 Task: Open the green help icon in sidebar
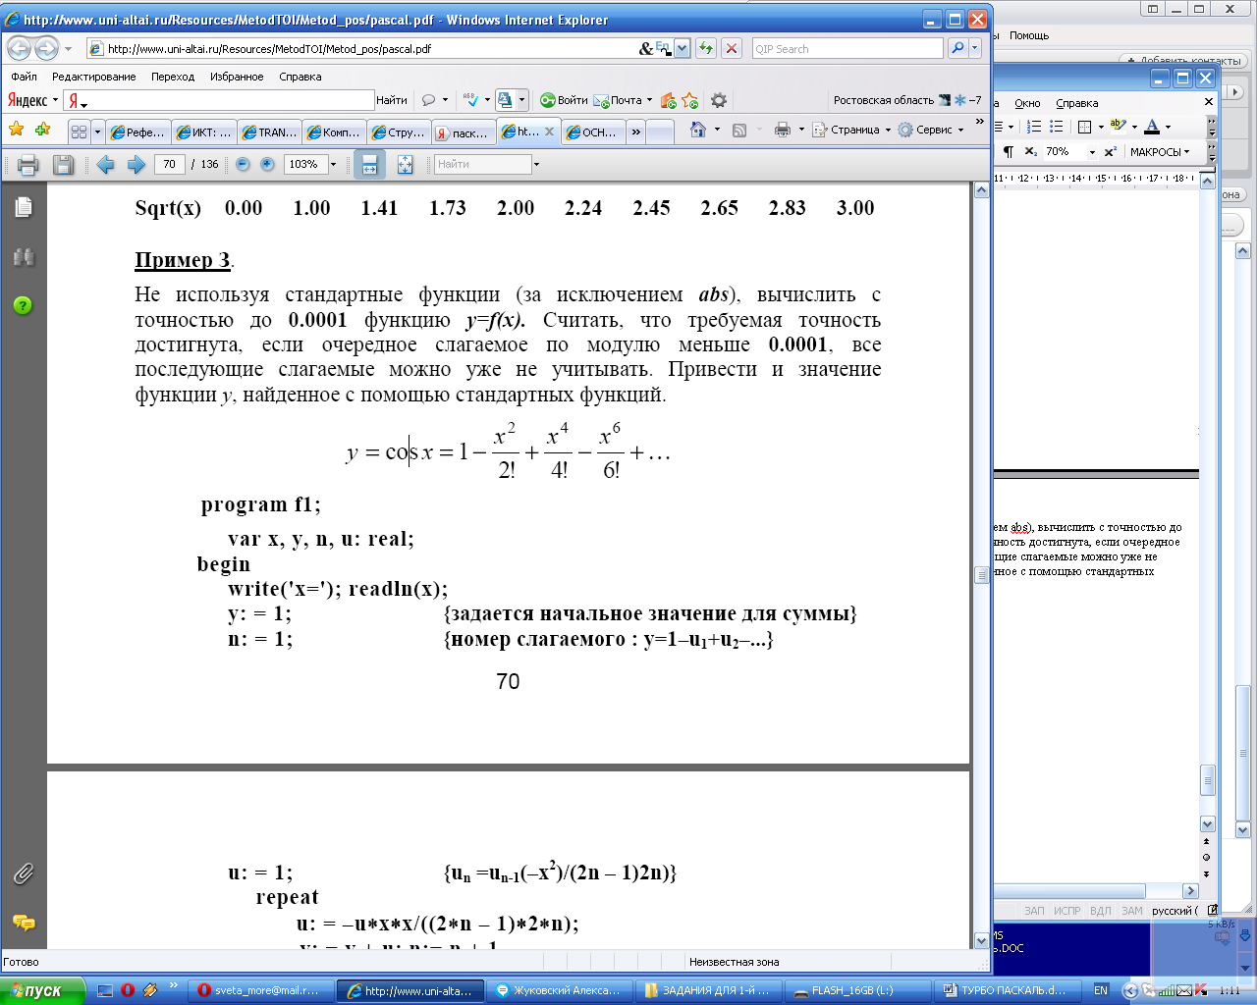pos(24,305)
